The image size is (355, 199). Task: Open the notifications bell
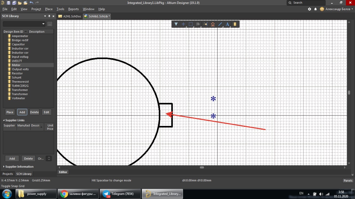pos(316,9)
